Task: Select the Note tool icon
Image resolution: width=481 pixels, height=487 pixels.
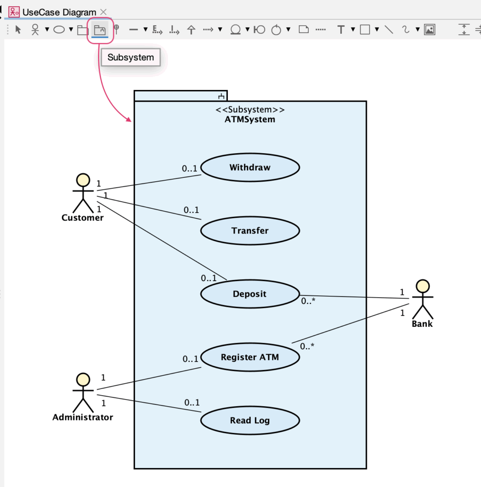Action: point(304,30)
